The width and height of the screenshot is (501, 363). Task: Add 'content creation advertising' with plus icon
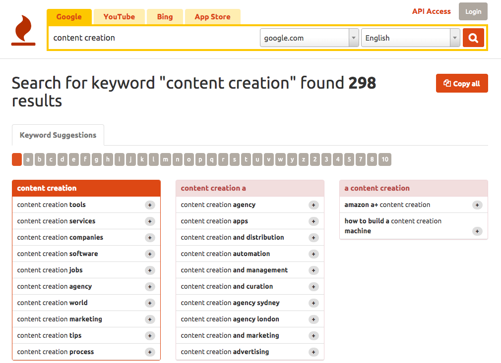313,352
